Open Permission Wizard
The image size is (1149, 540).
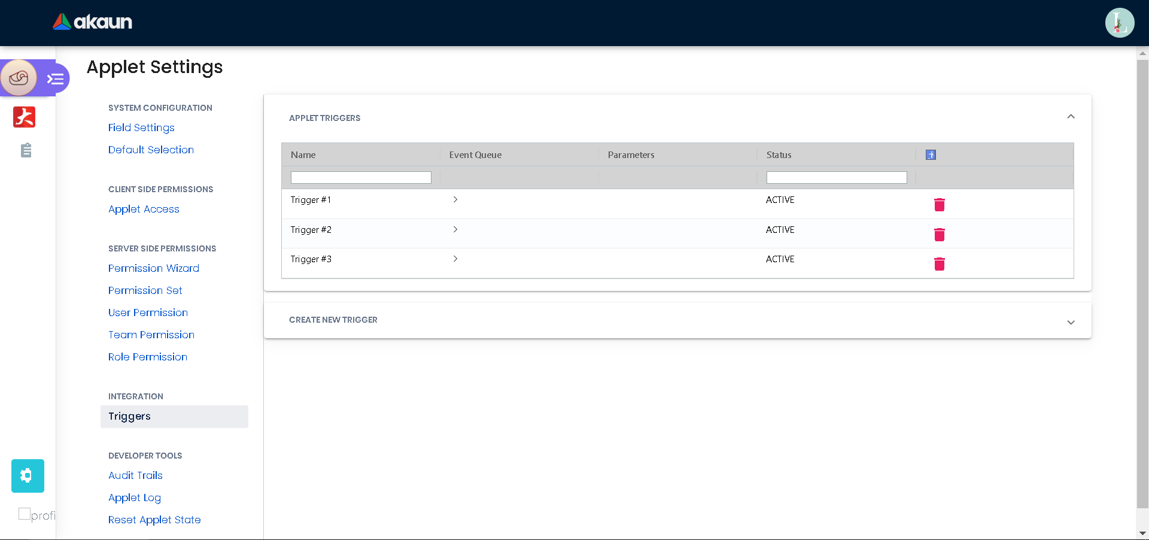[x=154, y=268]
